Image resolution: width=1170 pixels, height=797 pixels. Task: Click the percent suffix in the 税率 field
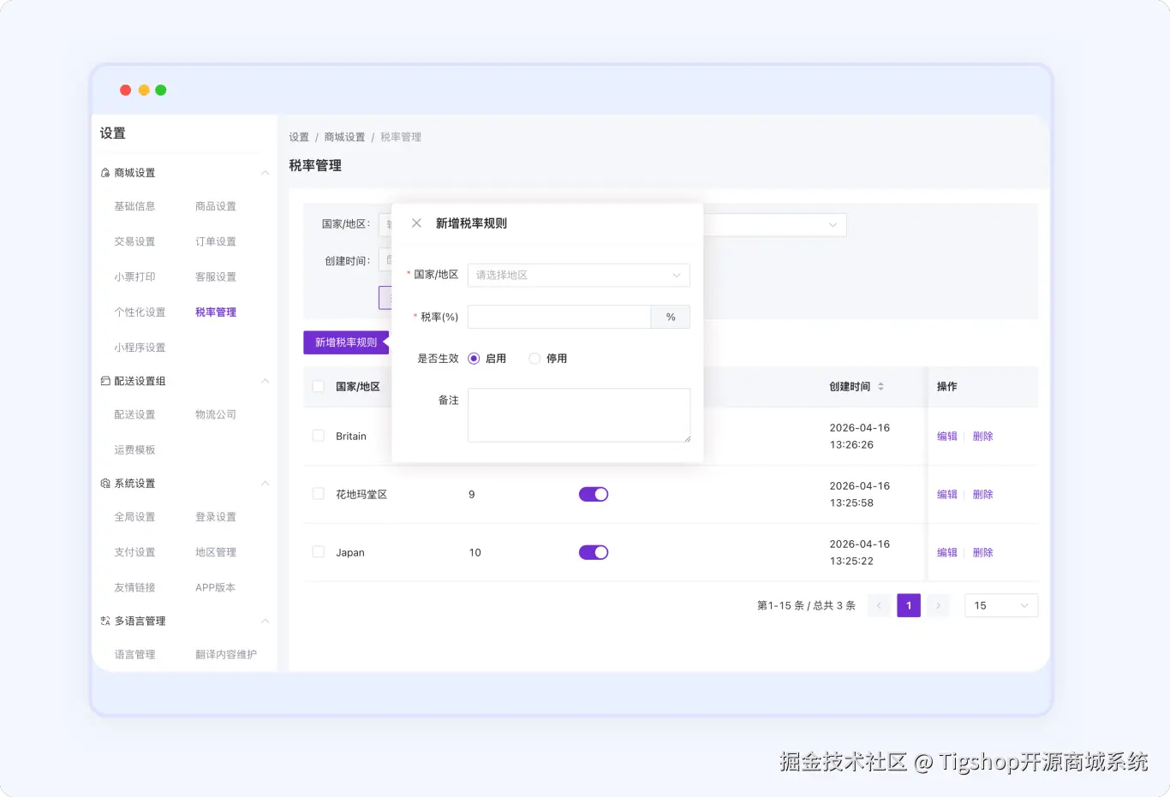670,317
